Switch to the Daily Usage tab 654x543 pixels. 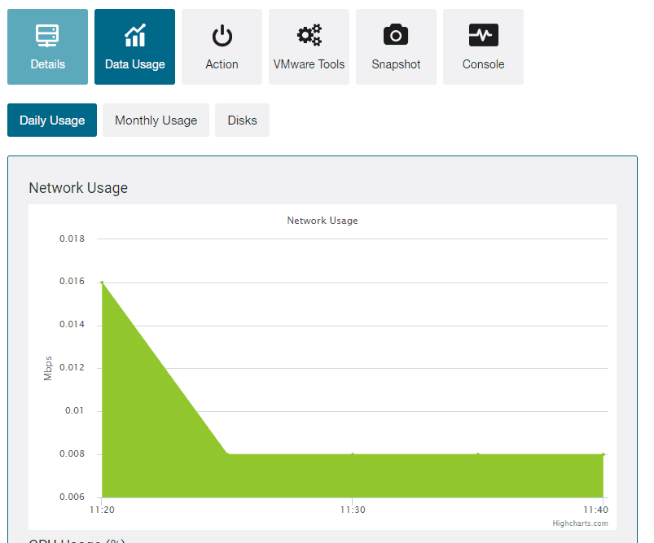[52, 120]
